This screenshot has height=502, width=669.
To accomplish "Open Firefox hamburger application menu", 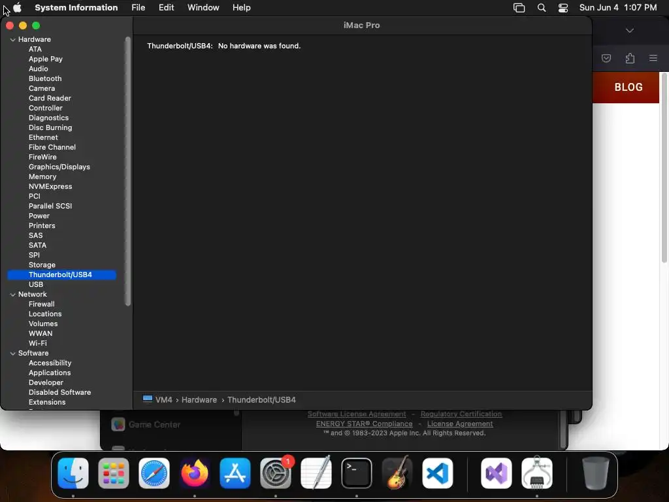I will click(x=653, y=58).
